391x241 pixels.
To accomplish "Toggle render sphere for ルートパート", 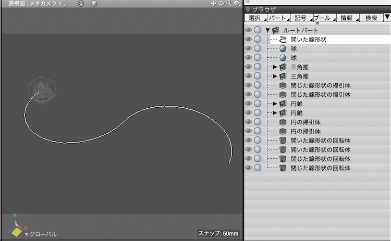I will pyautogui.click(x=258, y=30).
